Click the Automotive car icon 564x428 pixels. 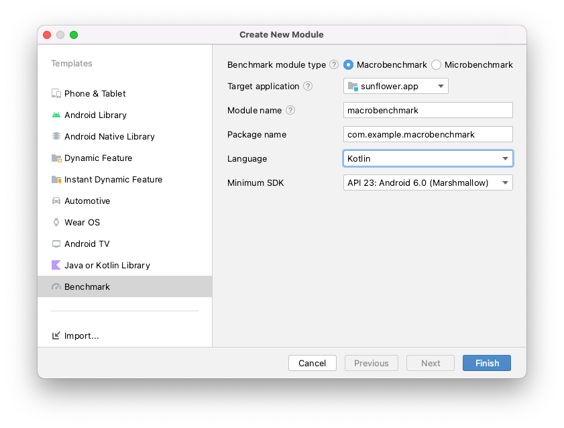click(x=56, y=201)
